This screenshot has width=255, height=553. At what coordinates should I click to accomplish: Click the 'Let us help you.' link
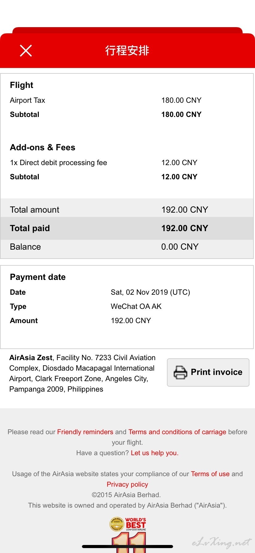point(155,453)
